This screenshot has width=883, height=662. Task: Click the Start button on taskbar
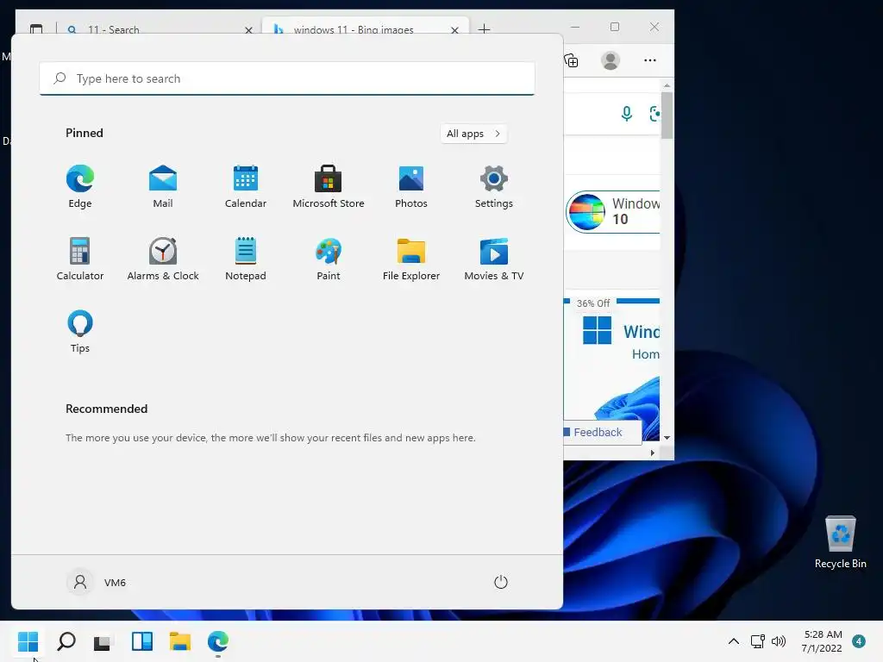(x=28, y=641)
